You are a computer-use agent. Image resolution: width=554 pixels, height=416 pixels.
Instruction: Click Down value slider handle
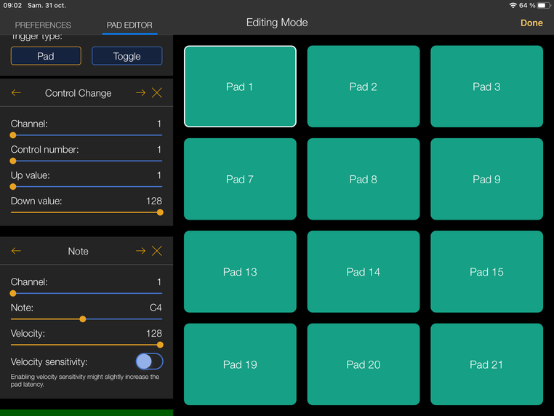coord(160,212)
